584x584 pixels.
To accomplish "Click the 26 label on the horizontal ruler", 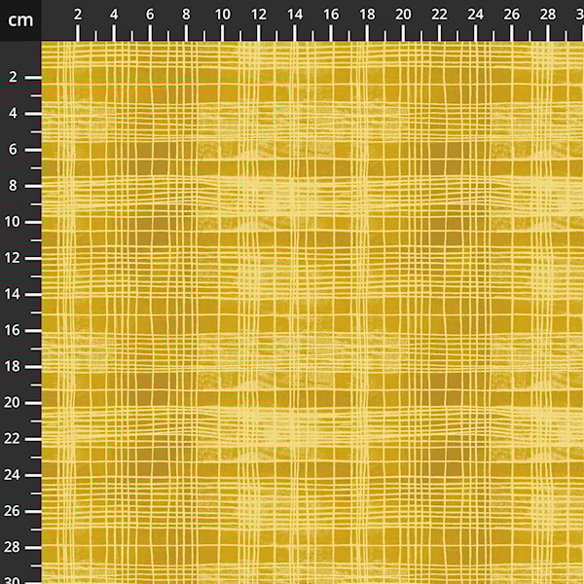I will 511,15.
